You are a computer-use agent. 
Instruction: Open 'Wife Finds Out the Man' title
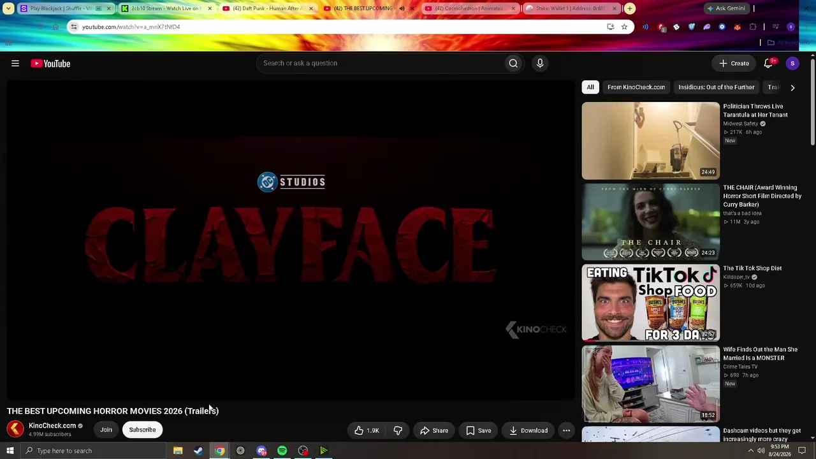[761, 354]
